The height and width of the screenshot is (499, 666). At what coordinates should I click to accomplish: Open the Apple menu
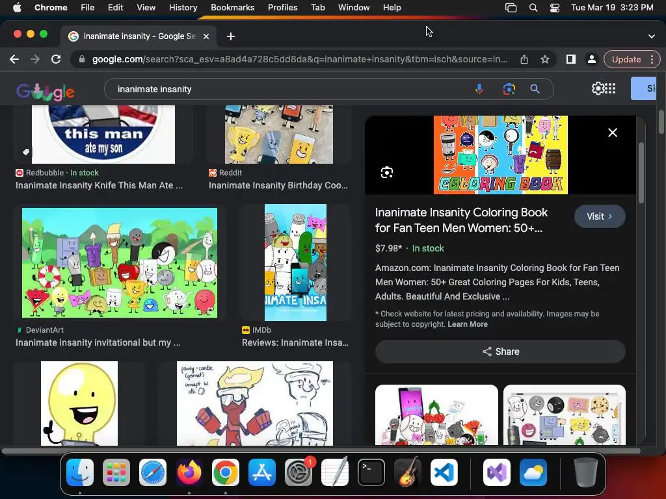(x=17, y=8)
